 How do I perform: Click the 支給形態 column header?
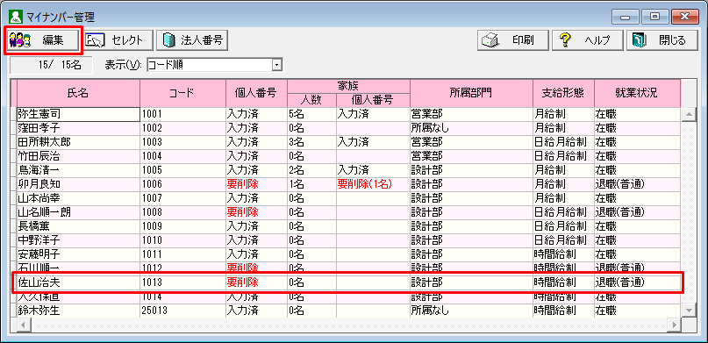[563, 93]
